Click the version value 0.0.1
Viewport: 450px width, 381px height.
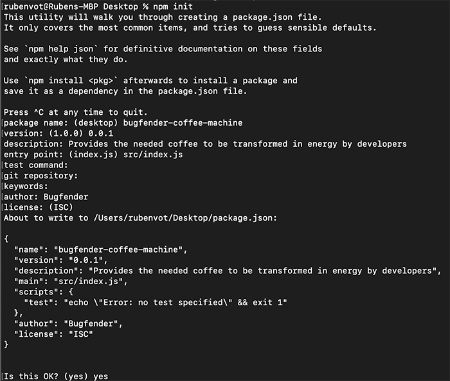click(101, 133)
